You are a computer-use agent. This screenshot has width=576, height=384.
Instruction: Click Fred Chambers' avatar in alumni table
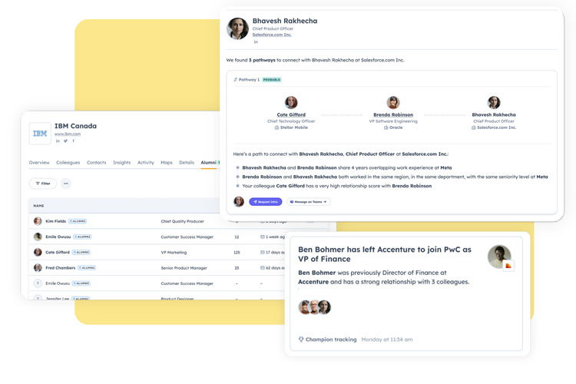(38, 267)
